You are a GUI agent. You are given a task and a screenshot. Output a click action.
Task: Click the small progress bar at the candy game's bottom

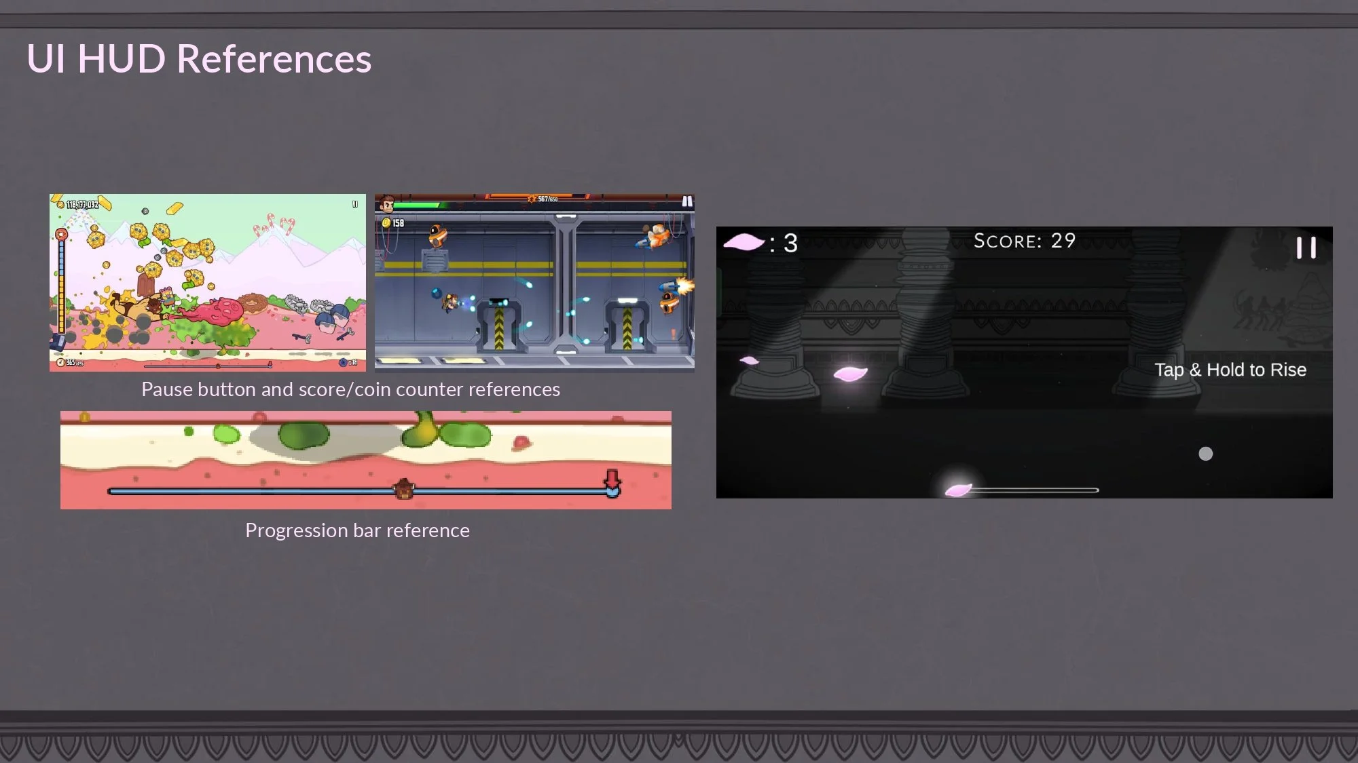(208, 366)
